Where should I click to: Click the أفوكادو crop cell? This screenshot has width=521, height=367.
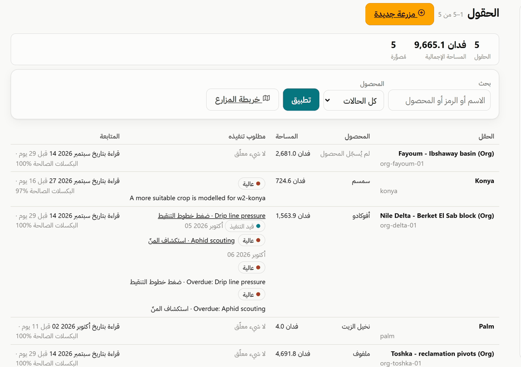pos(361,216)
